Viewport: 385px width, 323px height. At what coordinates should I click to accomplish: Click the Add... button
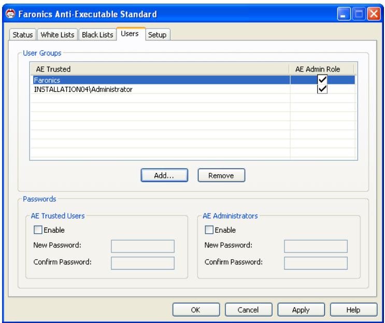pyautogui.click(x=164, y=175)
